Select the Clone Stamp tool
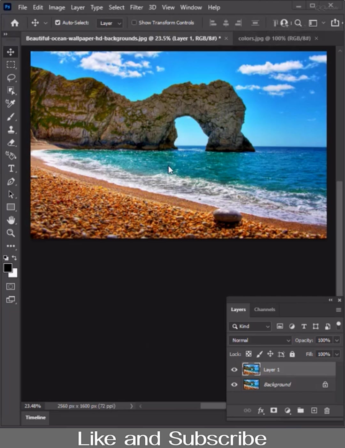 point(11,130)
